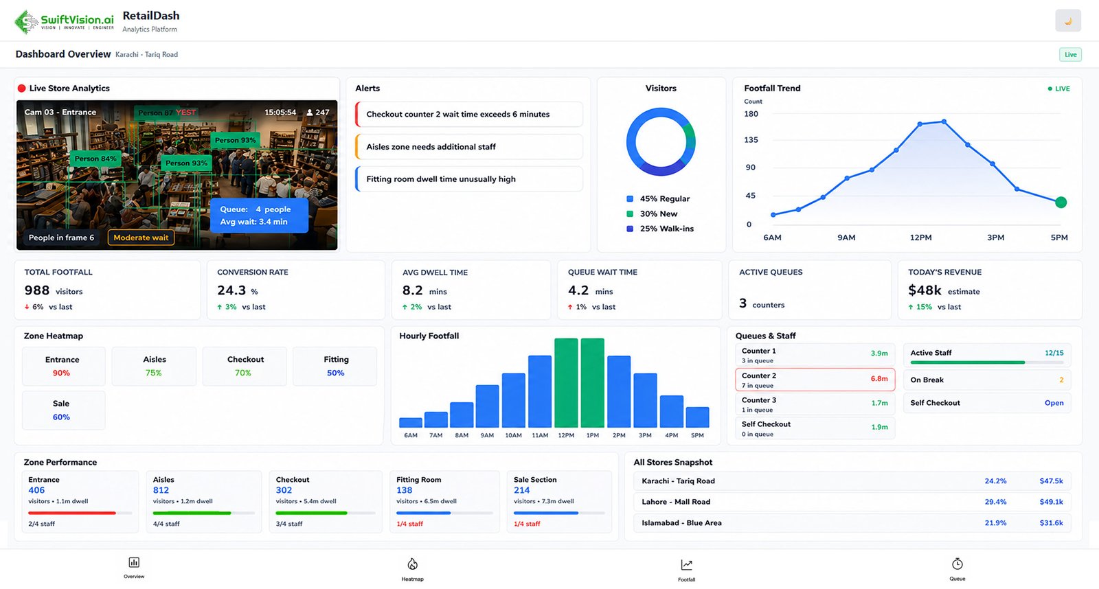This screenshot has width=1099, height=589.
Task: Click the green 5PM endpoint on Footfall Trend
Action: click(1061, 203)
